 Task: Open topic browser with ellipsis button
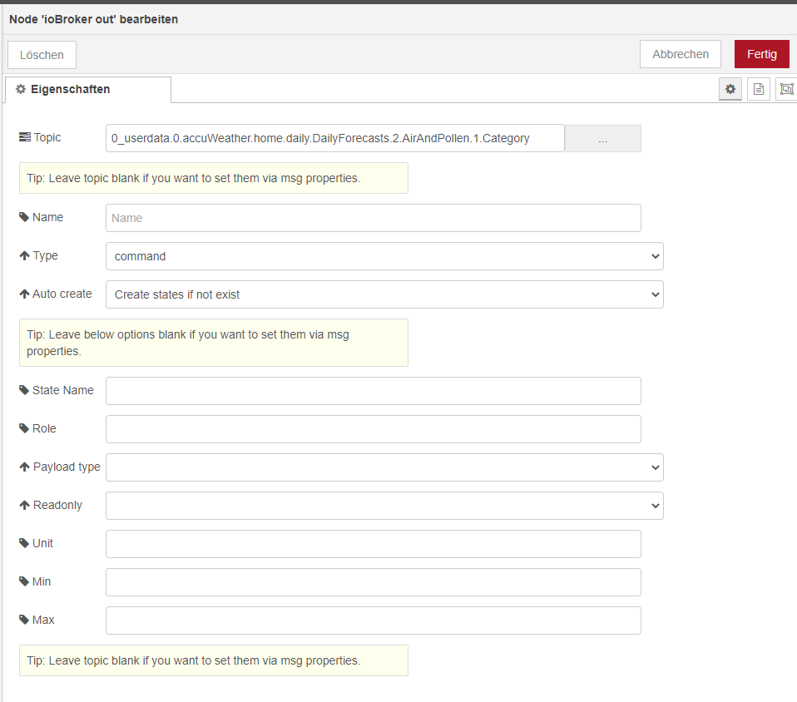(603, 138)
